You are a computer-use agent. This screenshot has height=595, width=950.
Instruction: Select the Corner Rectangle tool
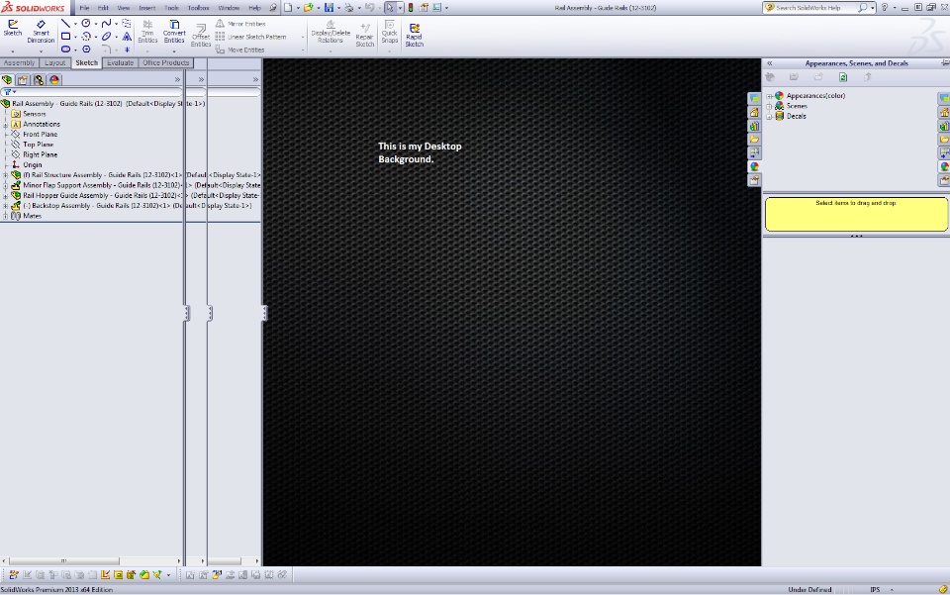point(65,37)
